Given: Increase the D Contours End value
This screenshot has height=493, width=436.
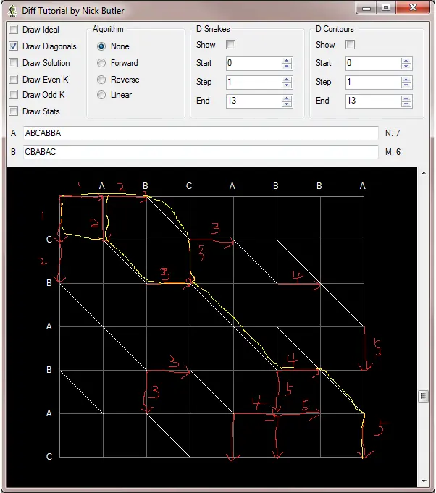Looking at the screenshot, I should pos(406,98).
